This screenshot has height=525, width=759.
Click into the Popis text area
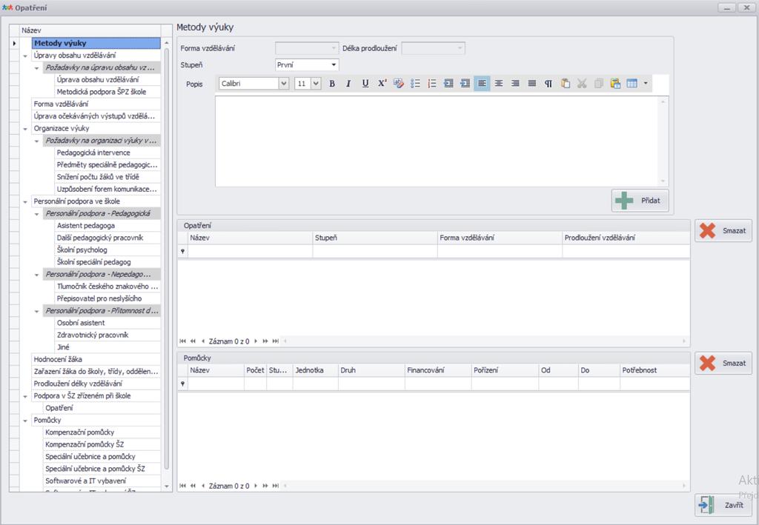coord(437,141)
